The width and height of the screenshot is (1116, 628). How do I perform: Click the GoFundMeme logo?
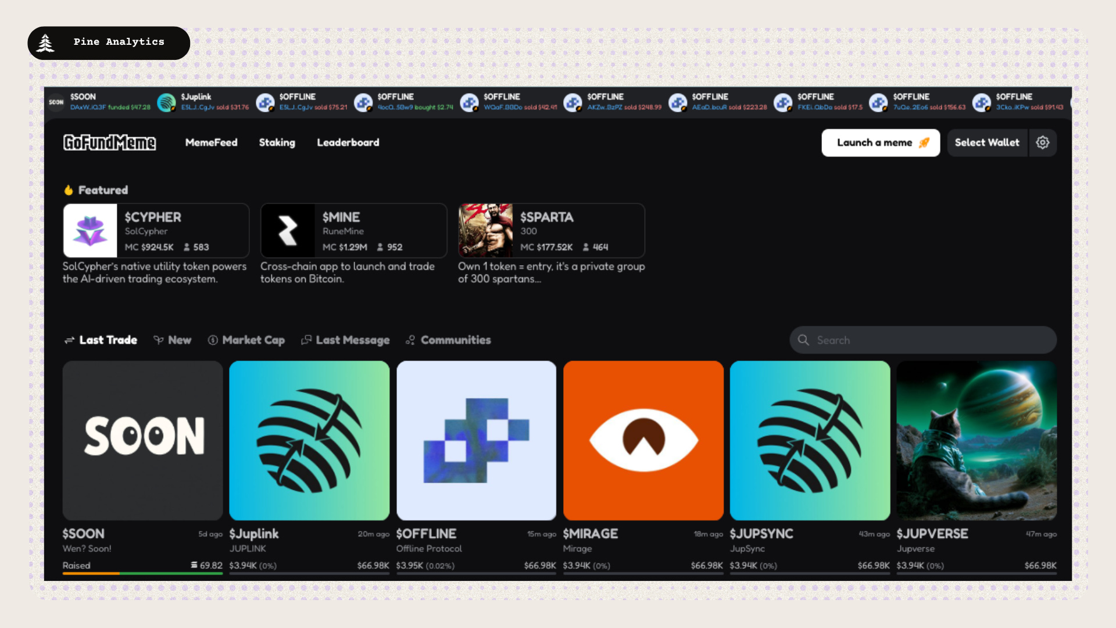[x=109, y=142]
